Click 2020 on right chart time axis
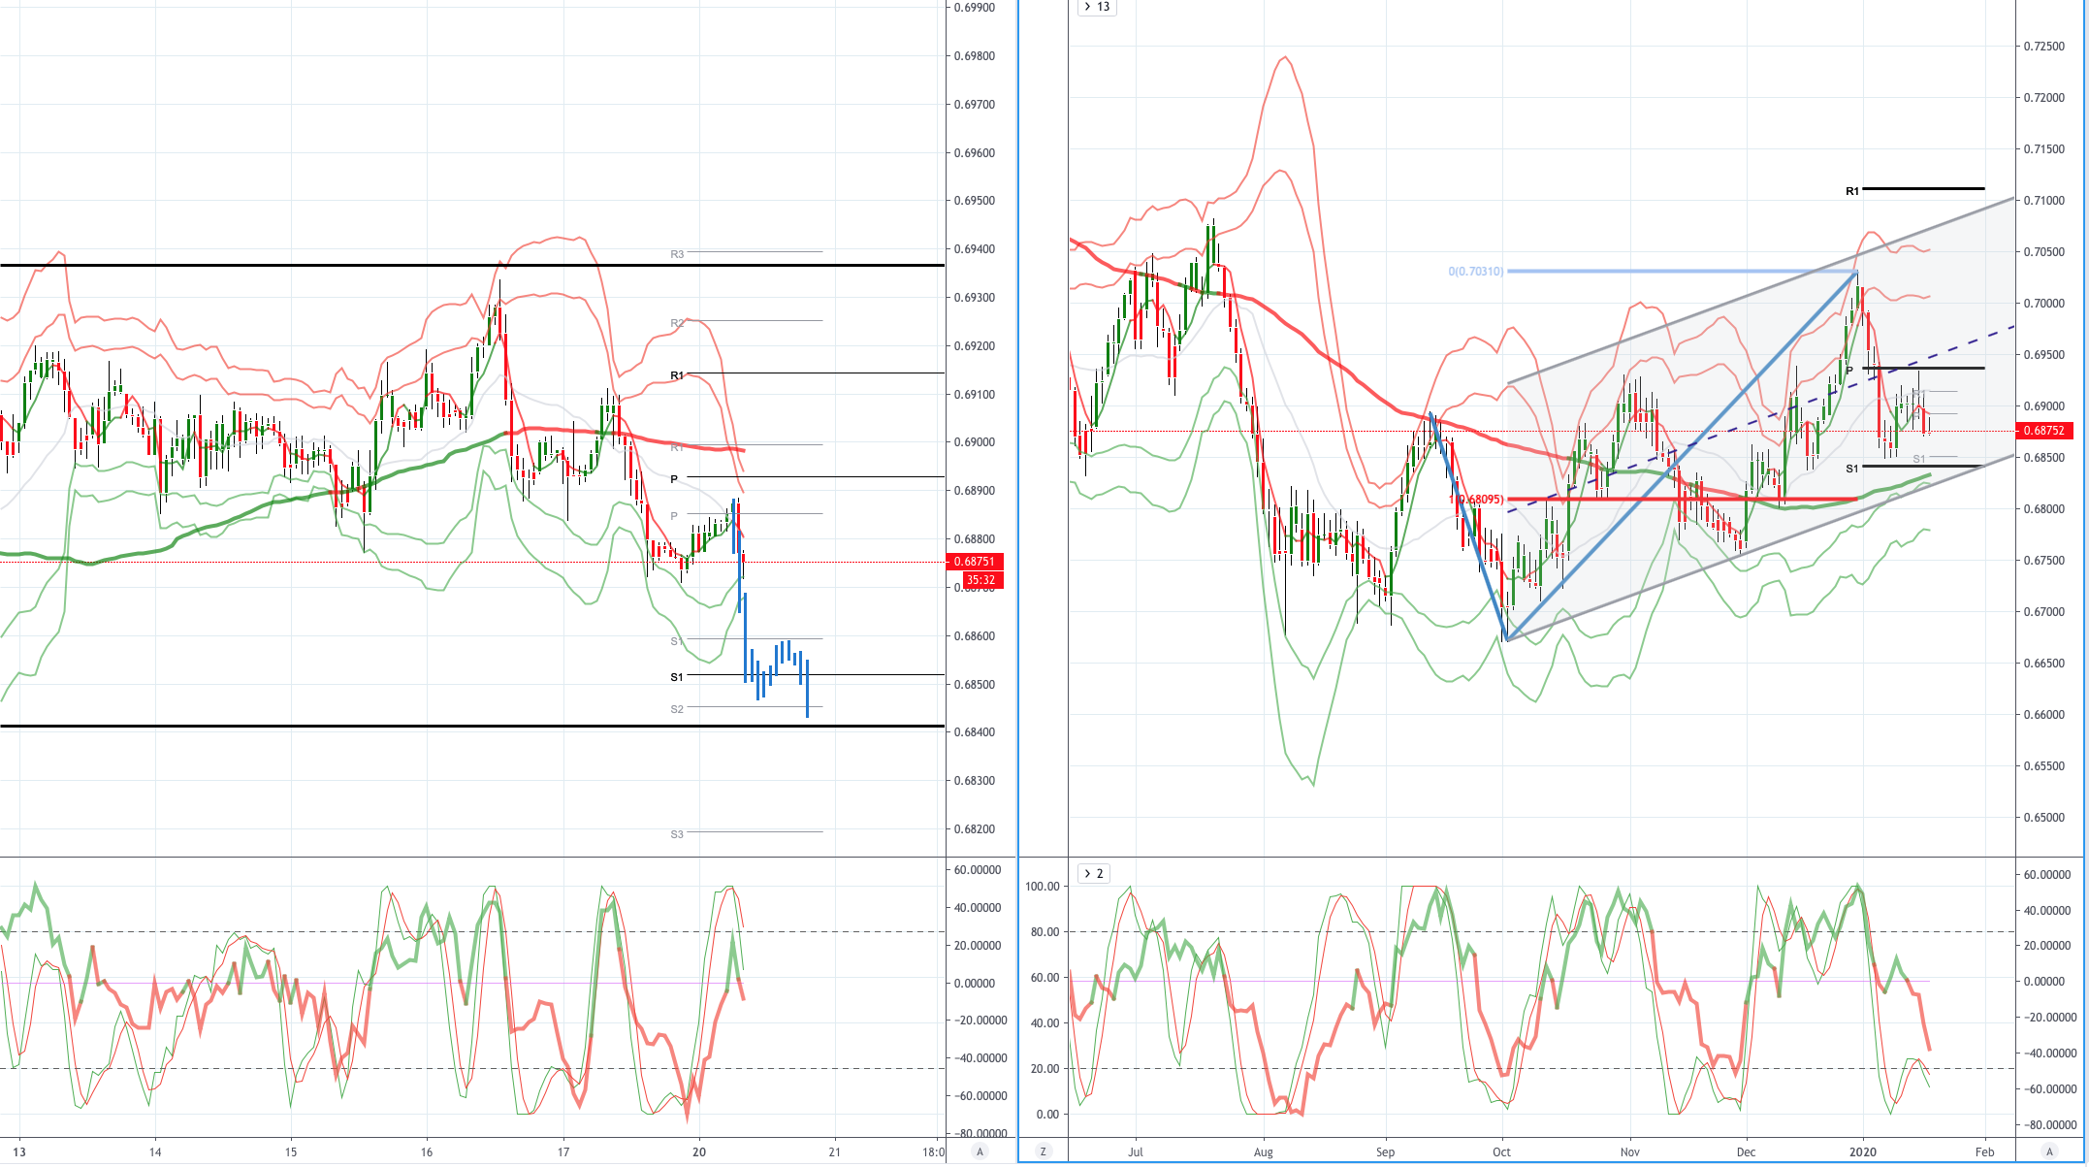 [1862, 1152]
